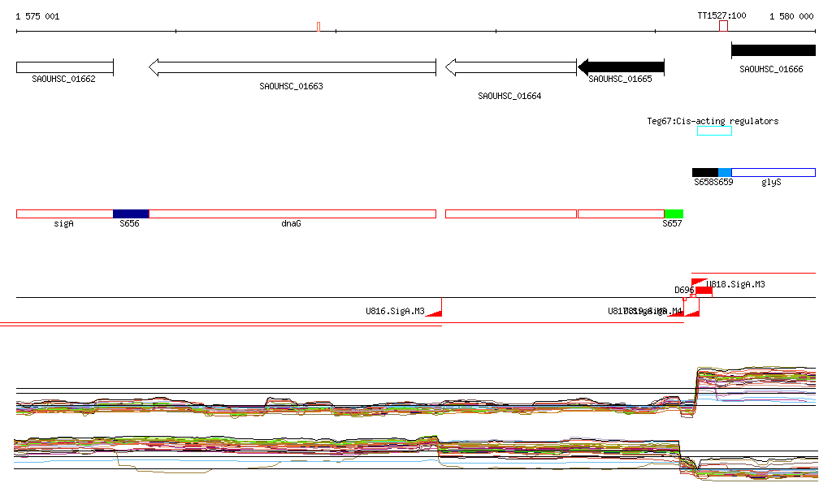Click the Teg67:Cis-acting regulators label
Screen dimensions: 832x496
(713, 121)
